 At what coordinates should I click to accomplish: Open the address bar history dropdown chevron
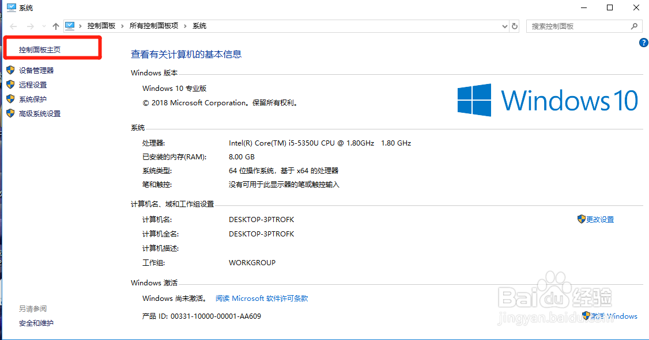click(x=504, y=26)
